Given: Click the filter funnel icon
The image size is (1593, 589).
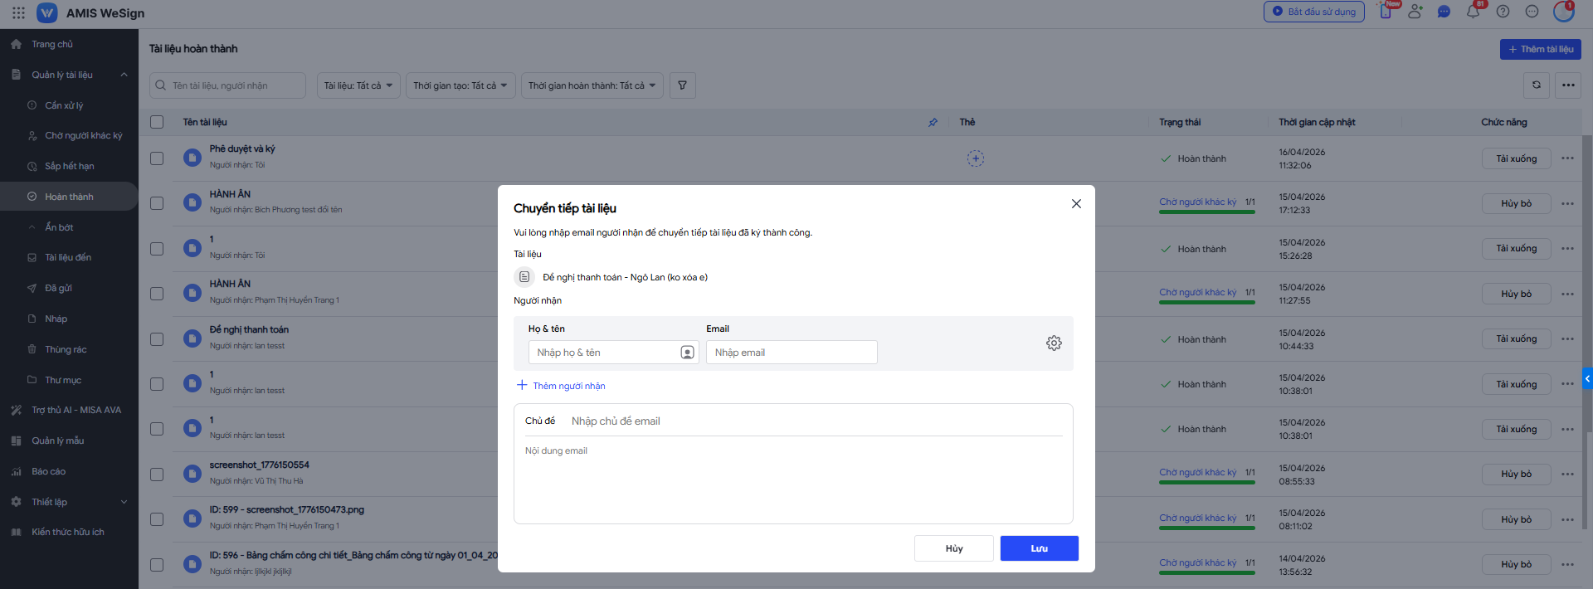Looking at the screenshot, I should click(x=682, y=85).
